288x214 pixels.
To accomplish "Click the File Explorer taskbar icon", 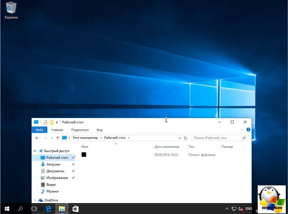I will click(62, 208).
